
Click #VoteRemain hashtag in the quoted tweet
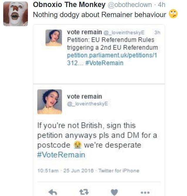[104, 63]
